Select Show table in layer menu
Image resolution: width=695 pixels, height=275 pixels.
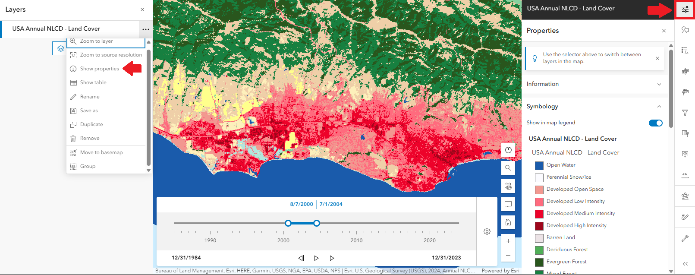(93, 82)
